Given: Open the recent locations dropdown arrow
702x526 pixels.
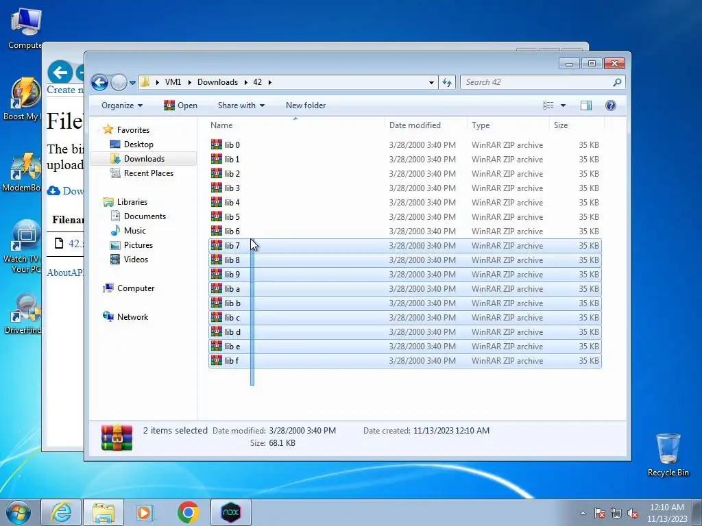Looking at the screenshot, I should coord(132,83).
